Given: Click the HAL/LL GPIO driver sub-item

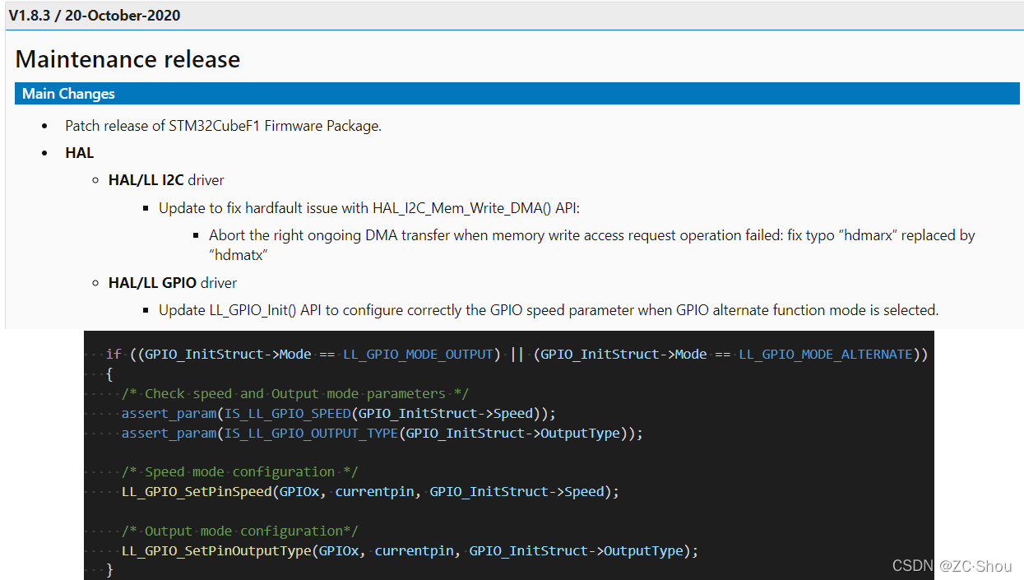Looking at the screenshot, I should coord(173,283).
